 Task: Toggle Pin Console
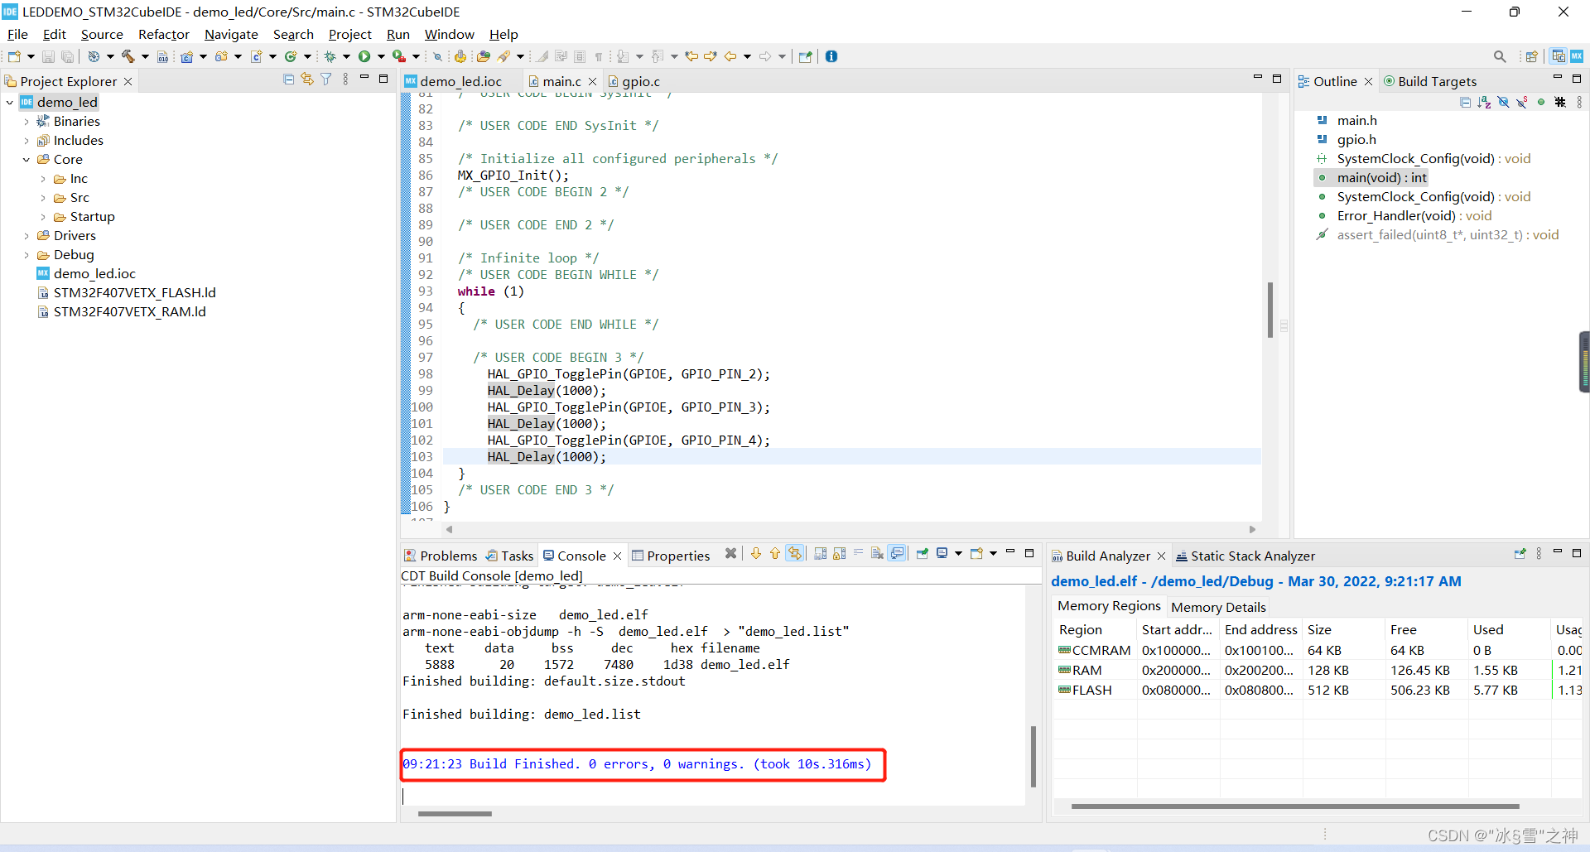point(922,554)
